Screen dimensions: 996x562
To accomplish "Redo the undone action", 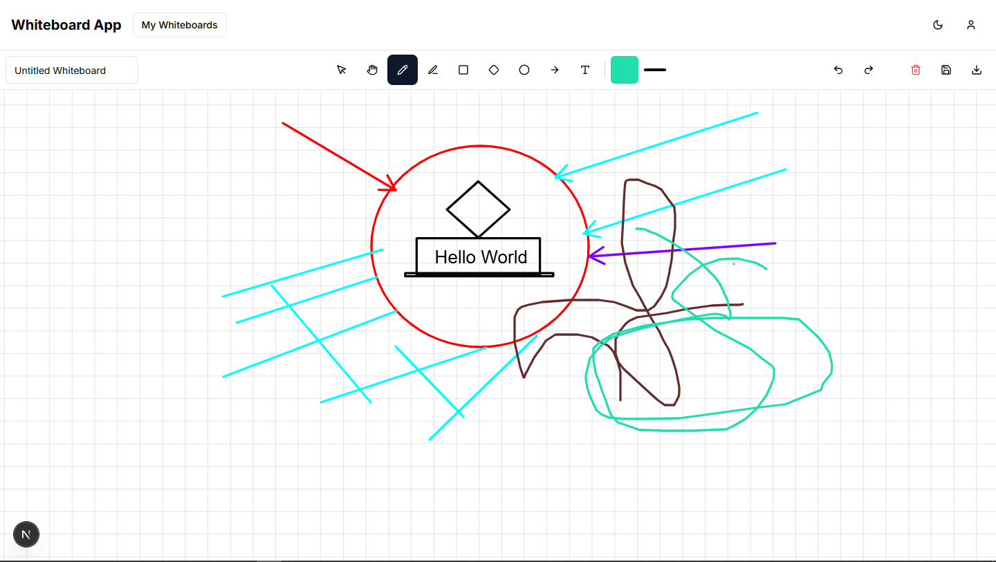I will (869, 70).
